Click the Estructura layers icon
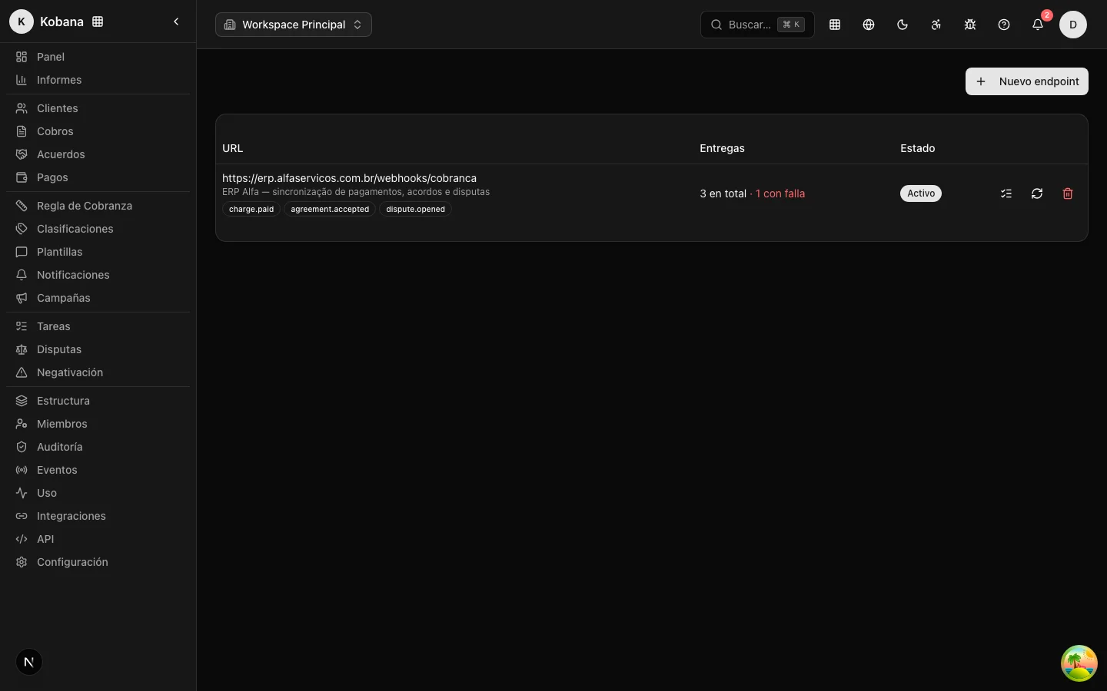This screenshot has height=691, width=1107. point(22,401)
